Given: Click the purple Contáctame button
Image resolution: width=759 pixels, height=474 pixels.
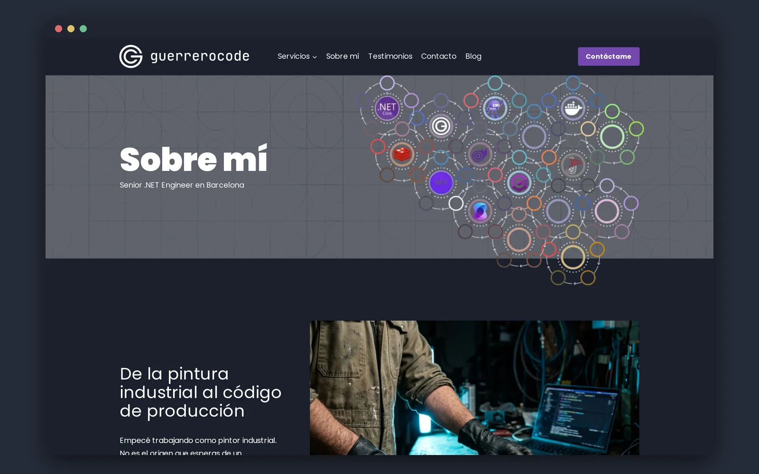Looking at the screenshot, I should (609, 56).
